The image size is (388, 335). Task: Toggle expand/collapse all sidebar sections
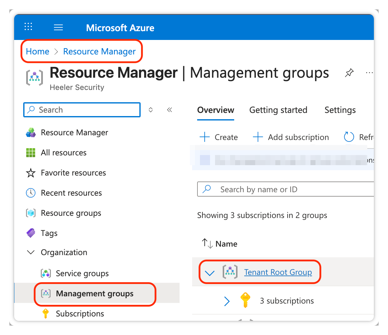(151, 110)
